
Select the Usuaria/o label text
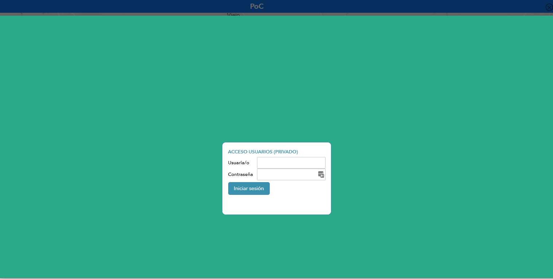(239, 163)
